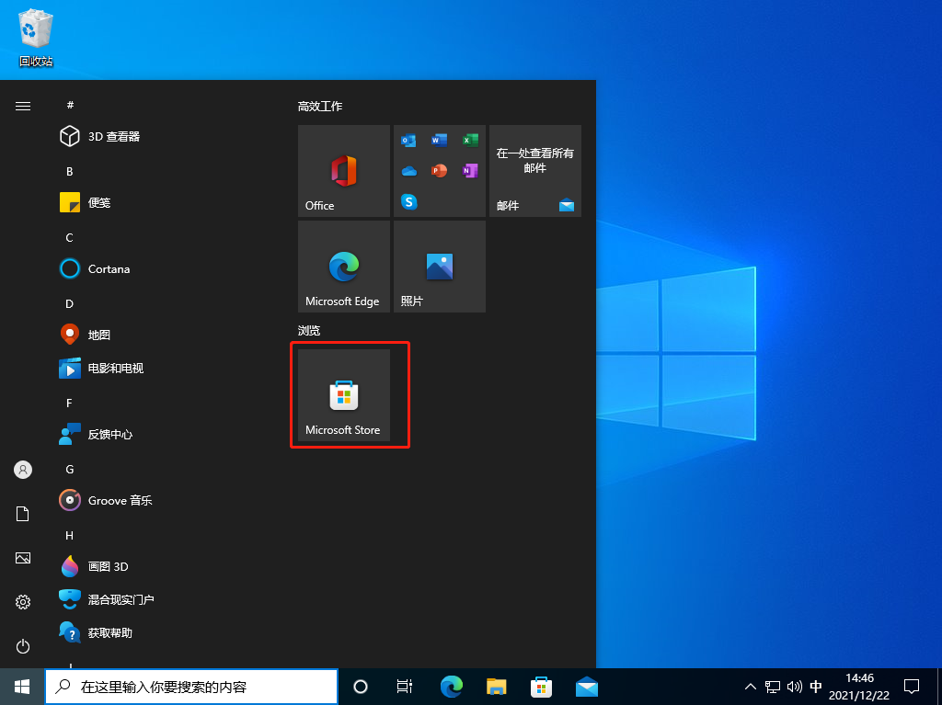Image resolution: width=942 pixels, height=705 pixels.
Task: Open the 邮件 tile
Action: pos(534,171)
